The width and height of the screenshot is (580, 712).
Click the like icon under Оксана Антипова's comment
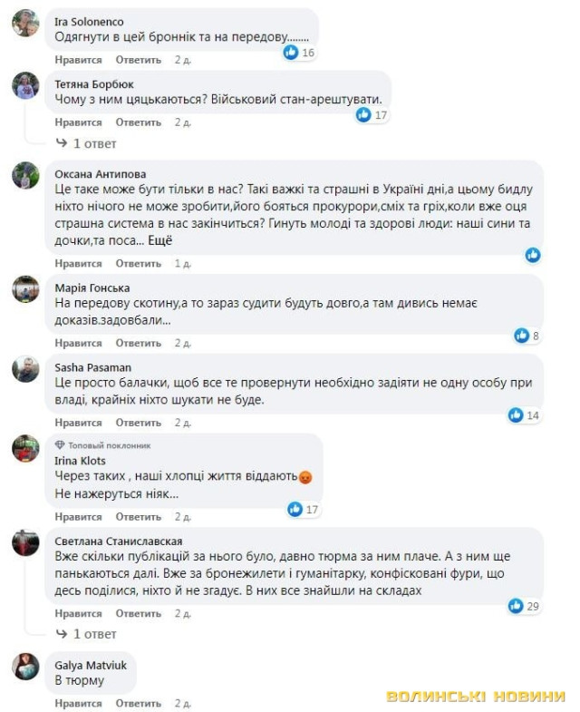(x=533, y=255)
